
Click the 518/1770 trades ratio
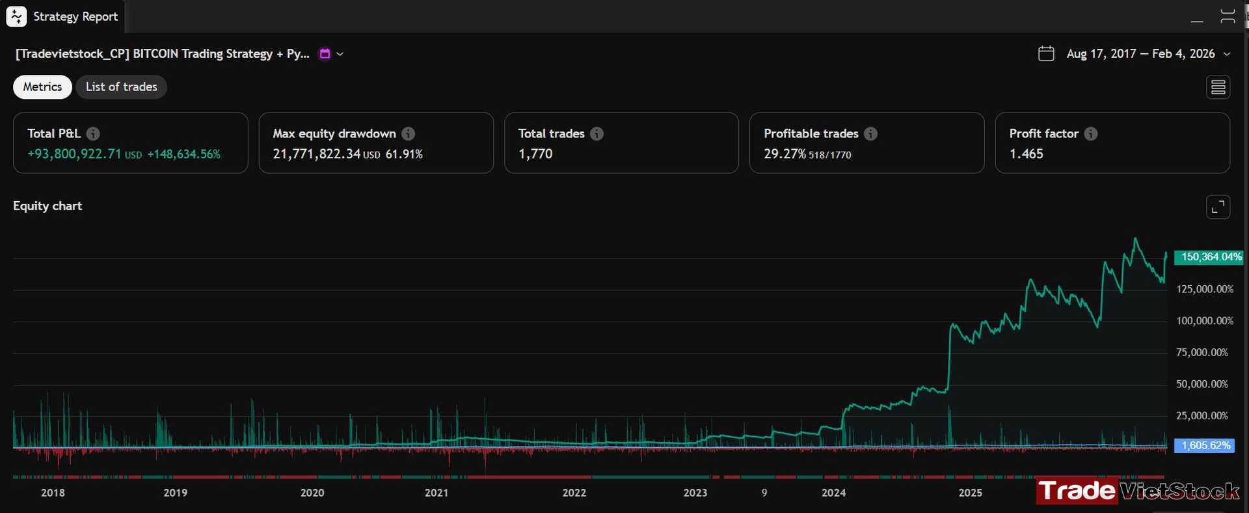(829, 155)
